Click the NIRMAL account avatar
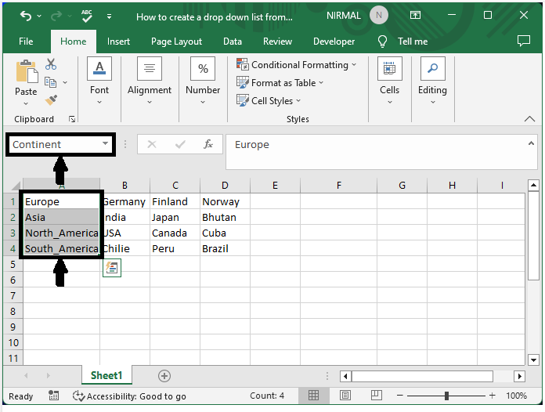 point(378,16)
